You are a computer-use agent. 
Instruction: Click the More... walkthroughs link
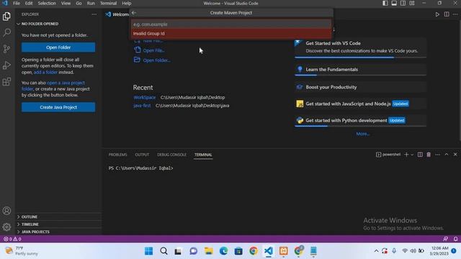362,134
